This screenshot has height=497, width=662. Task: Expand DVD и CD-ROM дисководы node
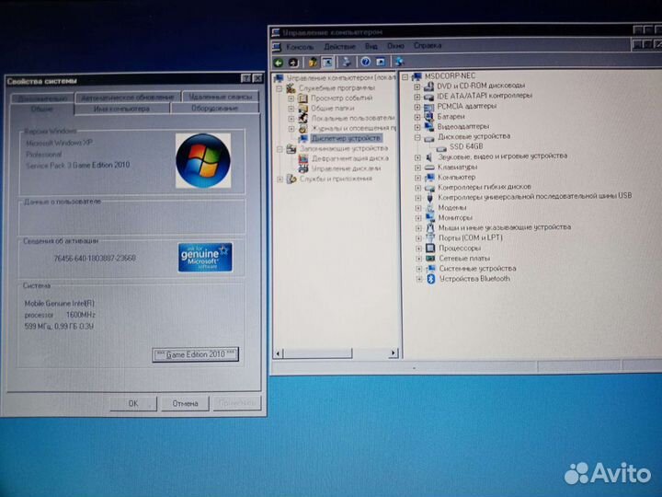[418, 86]
